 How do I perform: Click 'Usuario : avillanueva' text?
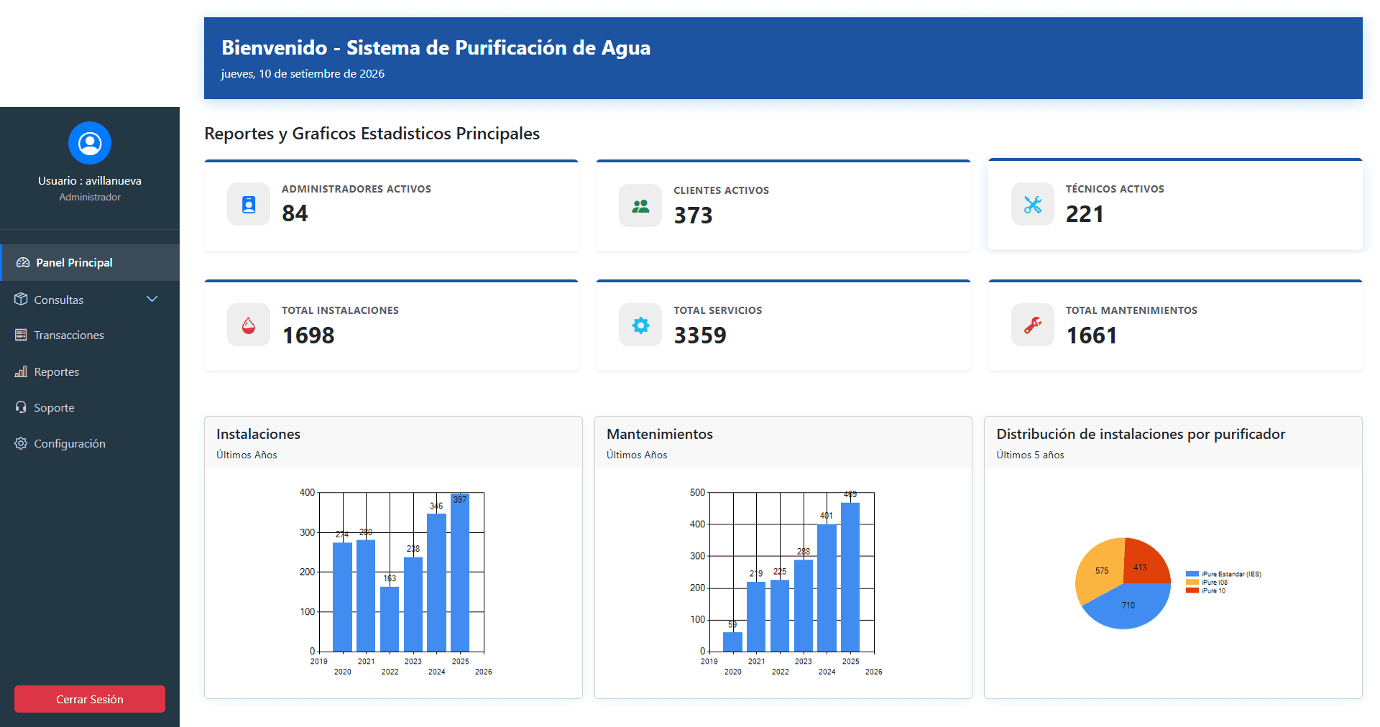[x=90, y=180]
